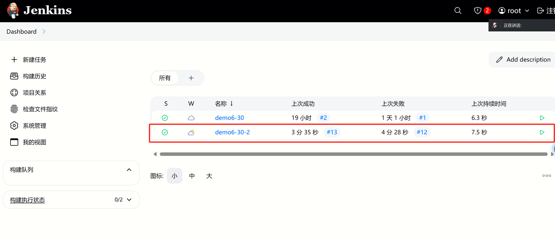Click the 系统管理 gear icon
Image resolution: width=555 pixels, height=242 pixels.
pos(14,125)
